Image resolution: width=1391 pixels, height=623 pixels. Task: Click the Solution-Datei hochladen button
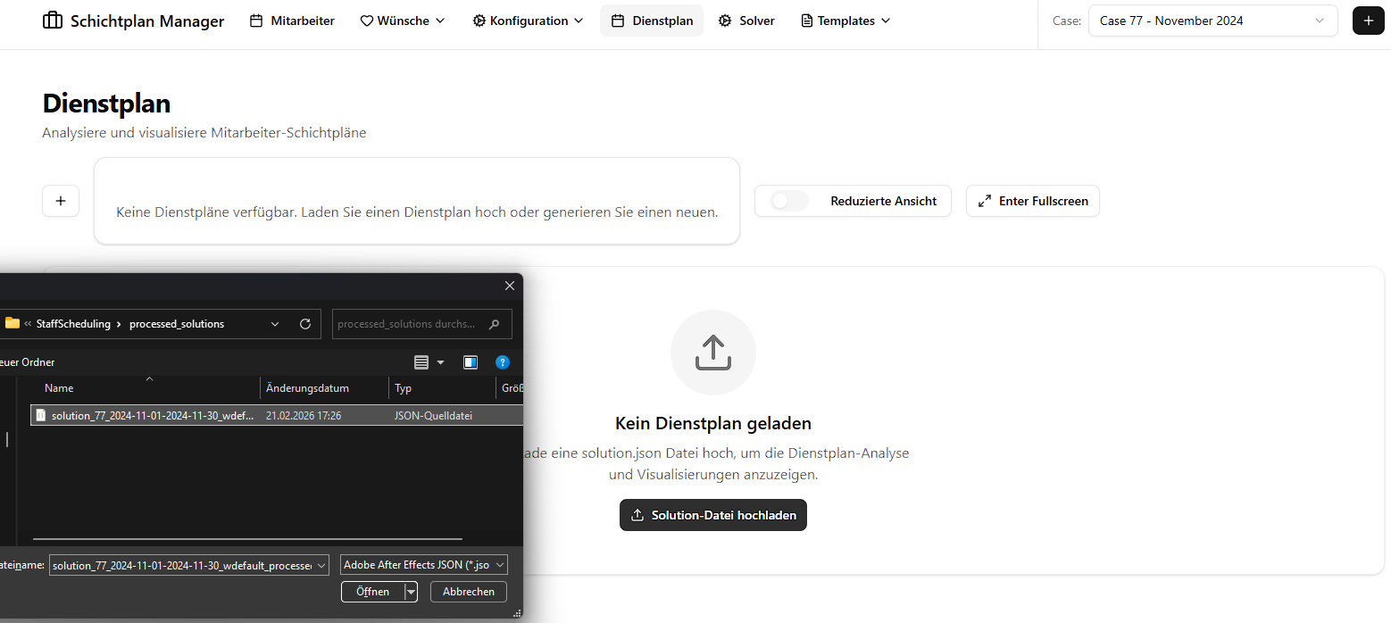712,515
